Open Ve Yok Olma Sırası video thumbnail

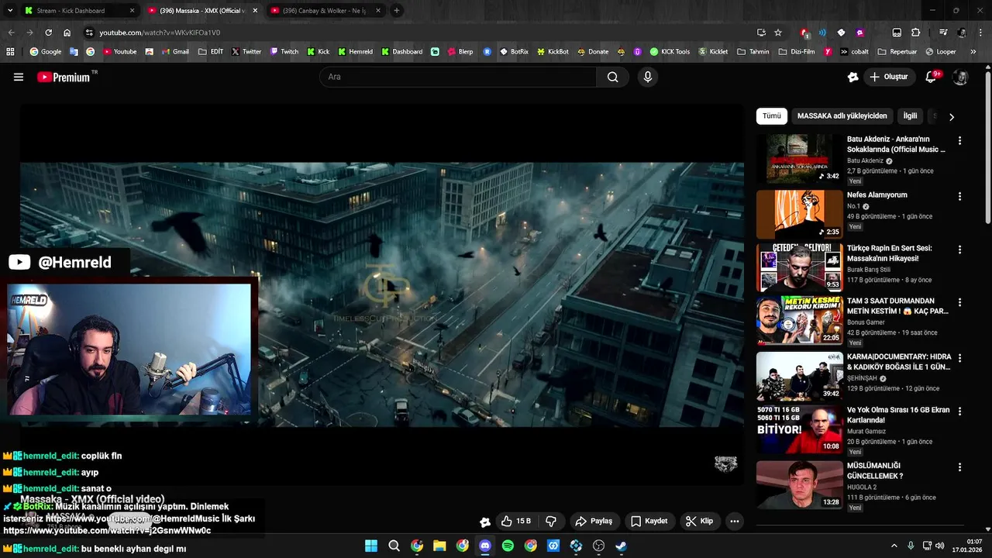click(x=799, y=429)
